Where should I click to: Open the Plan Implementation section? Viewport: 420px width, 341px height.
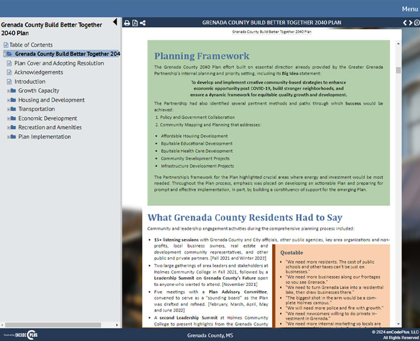tap(44, 137)
